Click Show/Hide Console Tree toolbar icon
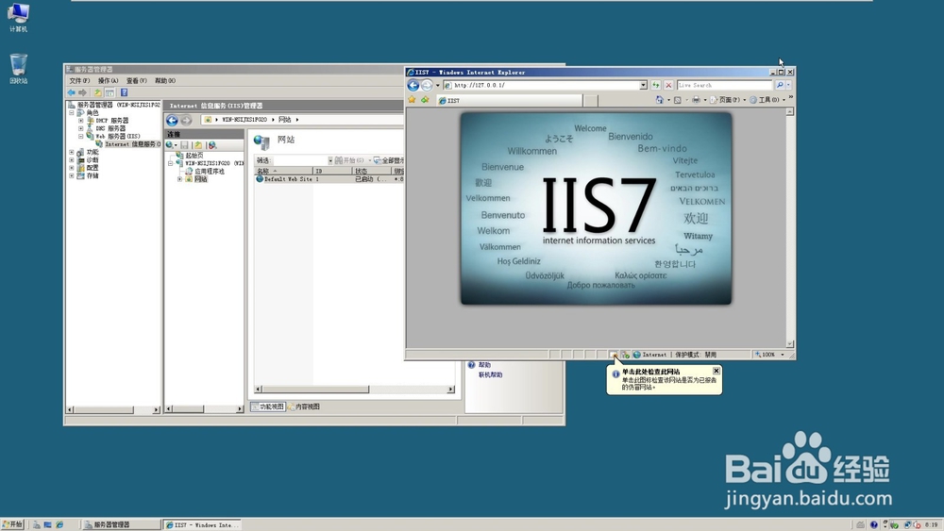This screenshot has height=531, width=944. click(x=110, y=92)
